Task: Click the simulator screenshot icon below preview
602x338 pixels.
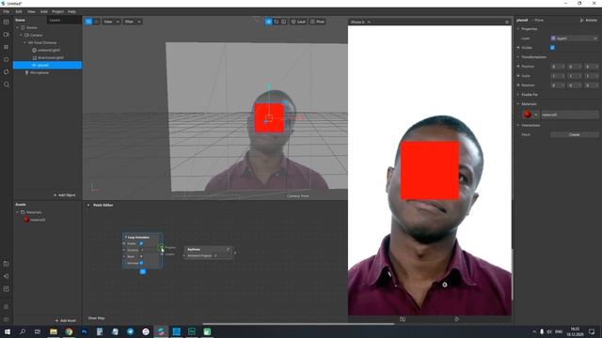Action: [403, 319]
